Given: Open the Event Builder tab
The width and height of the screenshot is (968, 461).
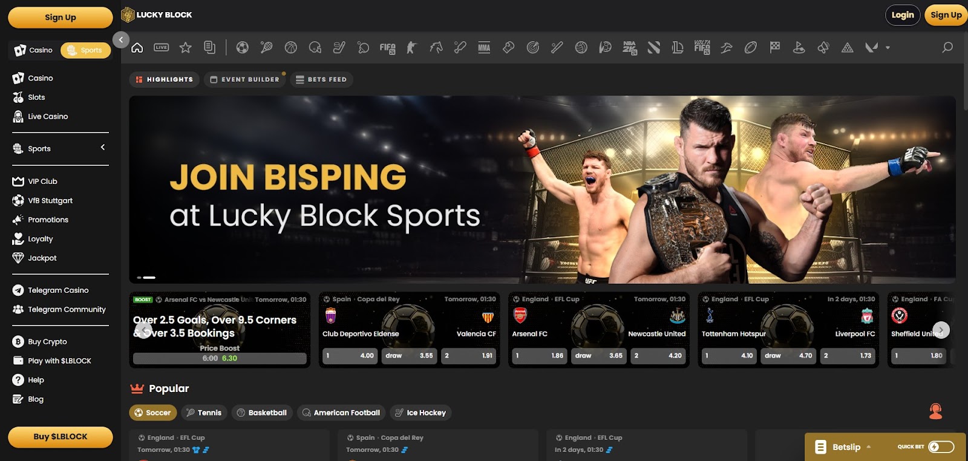Looking at the screenshot, I should pyautogui.click(x=244, y=79).
